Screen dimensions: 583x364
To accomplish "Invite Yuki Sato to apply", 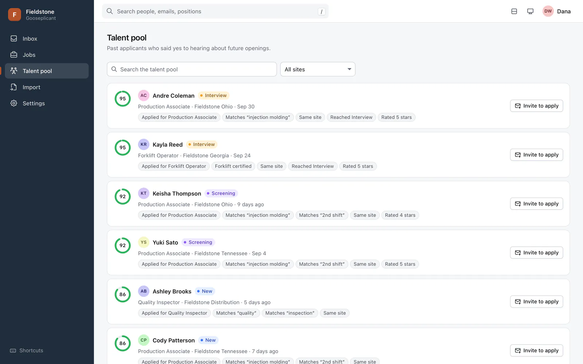I will (536, 253).
